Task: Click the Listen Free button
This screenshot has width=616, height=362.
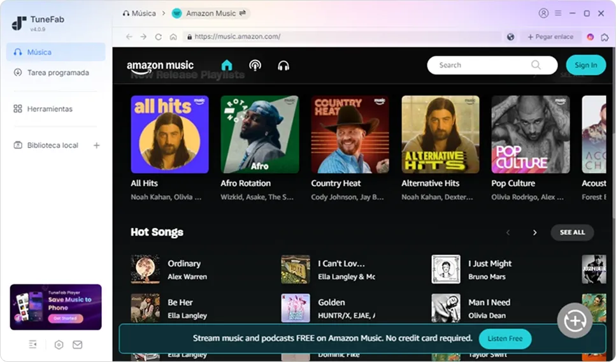Action: [505, 339]
